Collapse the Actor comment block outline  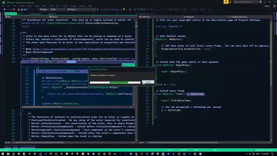[x=21, y=33]
